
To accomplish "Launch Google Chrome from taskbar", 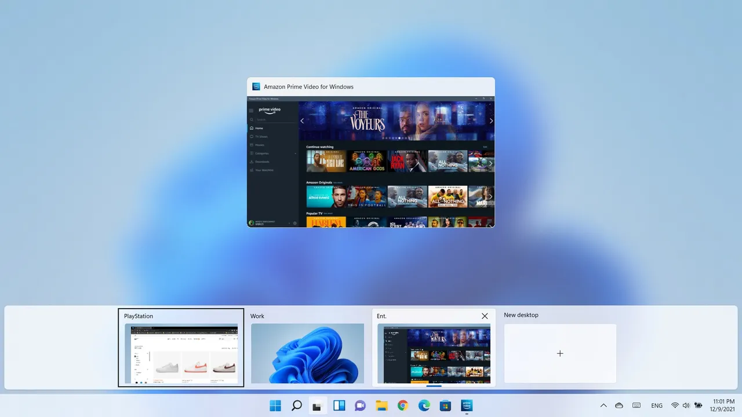I will (403, 405).
